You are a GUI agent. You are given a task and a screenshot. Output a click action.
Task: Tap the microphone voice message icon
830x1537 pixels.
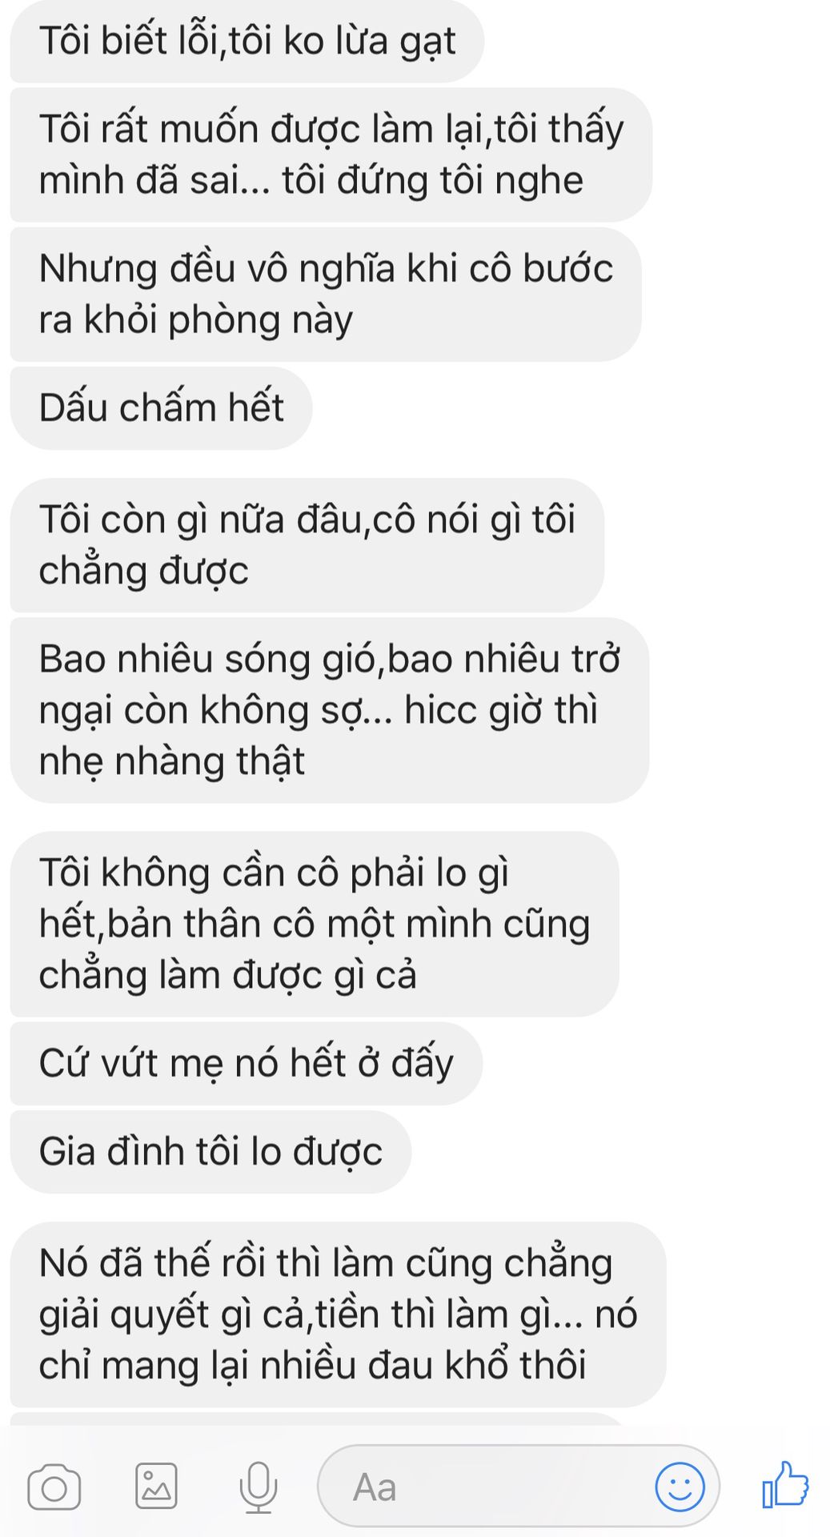pos(258,1487)
